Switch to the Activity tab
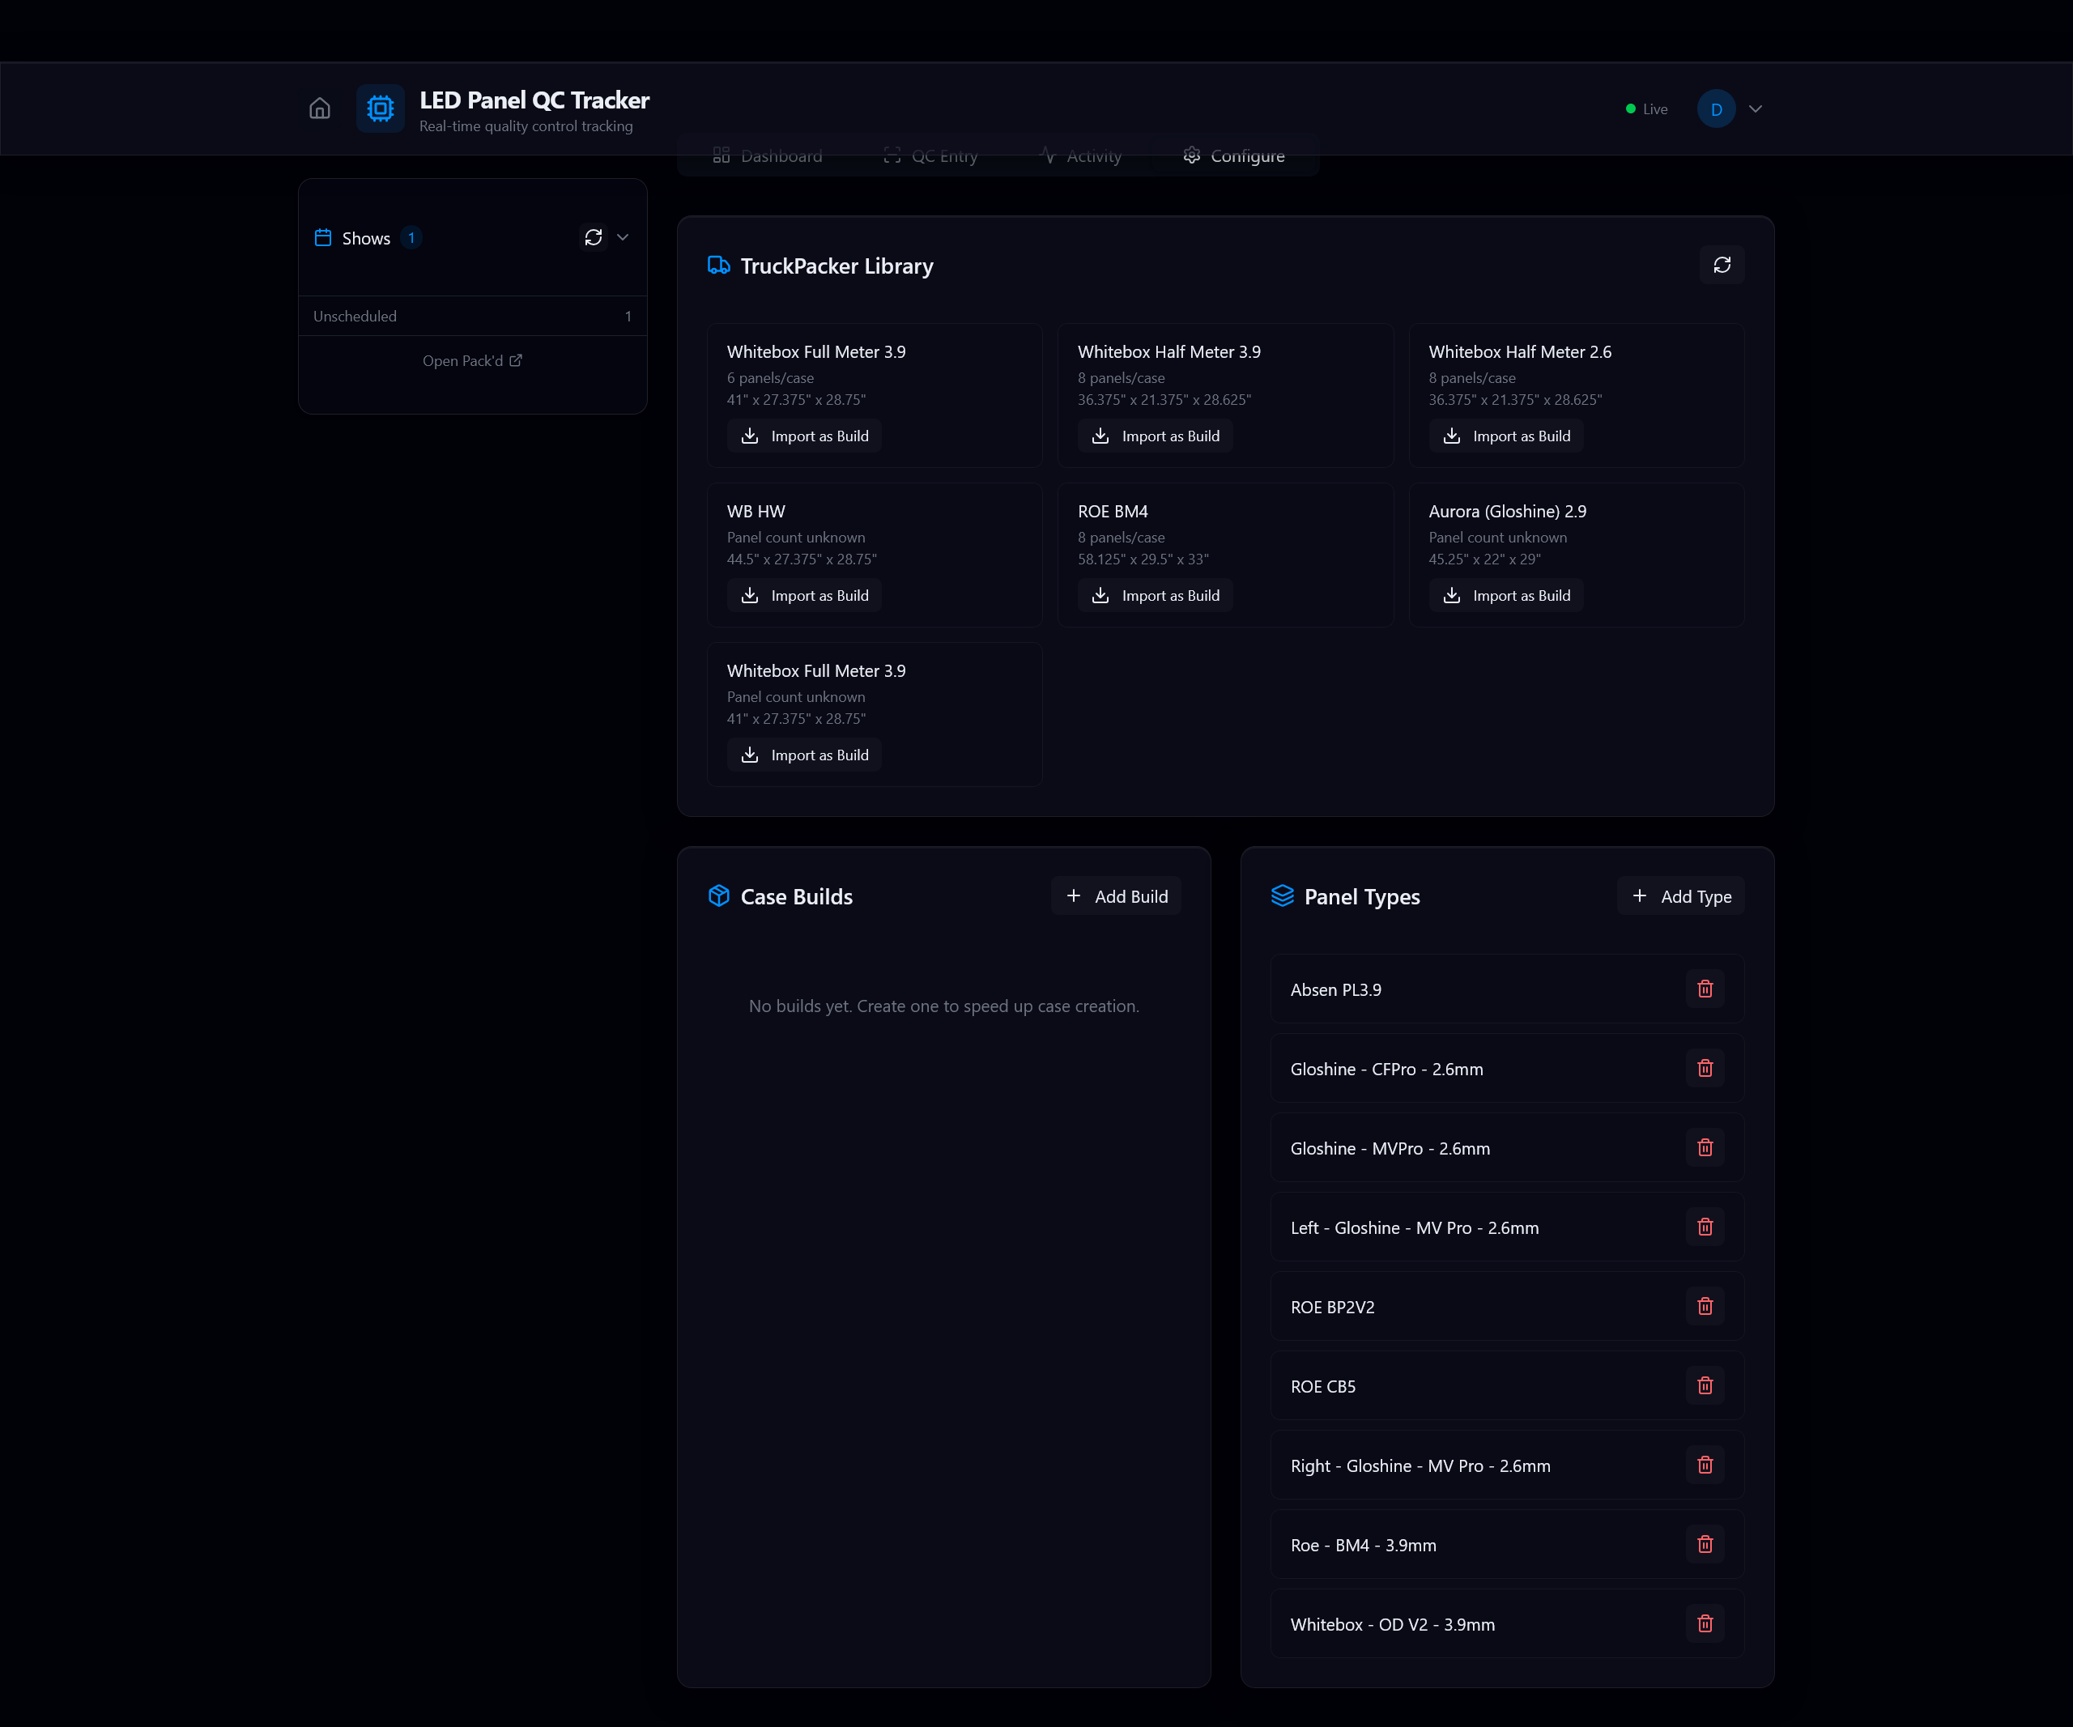 coord(1081,156)
